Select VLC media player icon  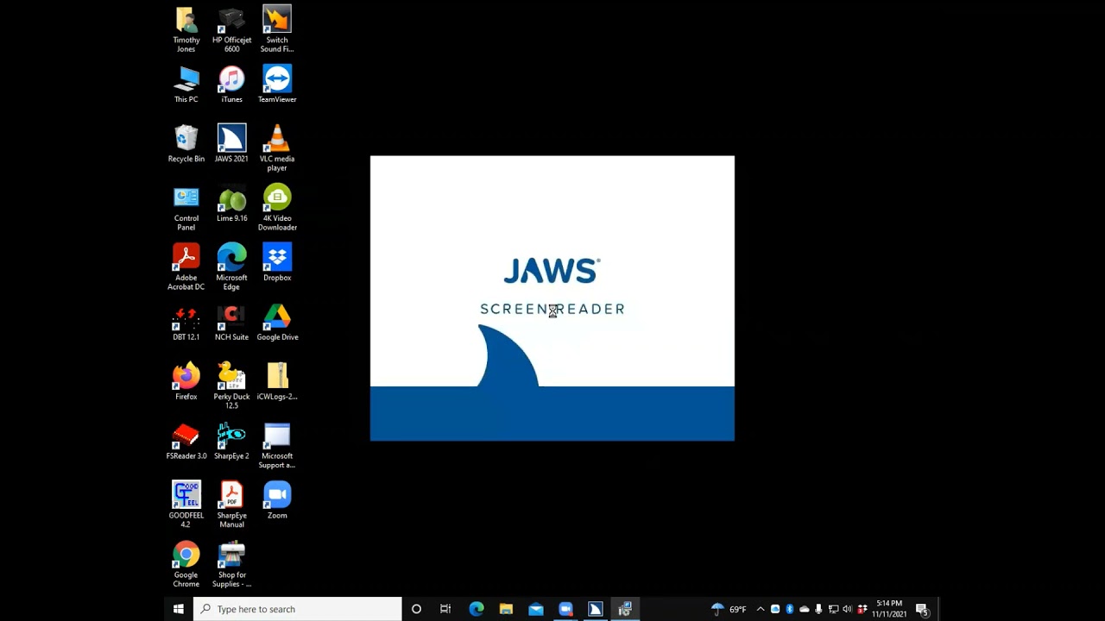click(x=277, y=148)
